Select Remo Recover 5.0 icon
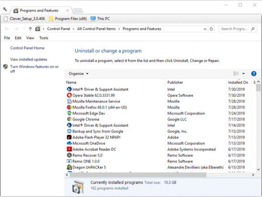This screenshot has height=197, width=262. pyautogui.click(x=69, y=155)
